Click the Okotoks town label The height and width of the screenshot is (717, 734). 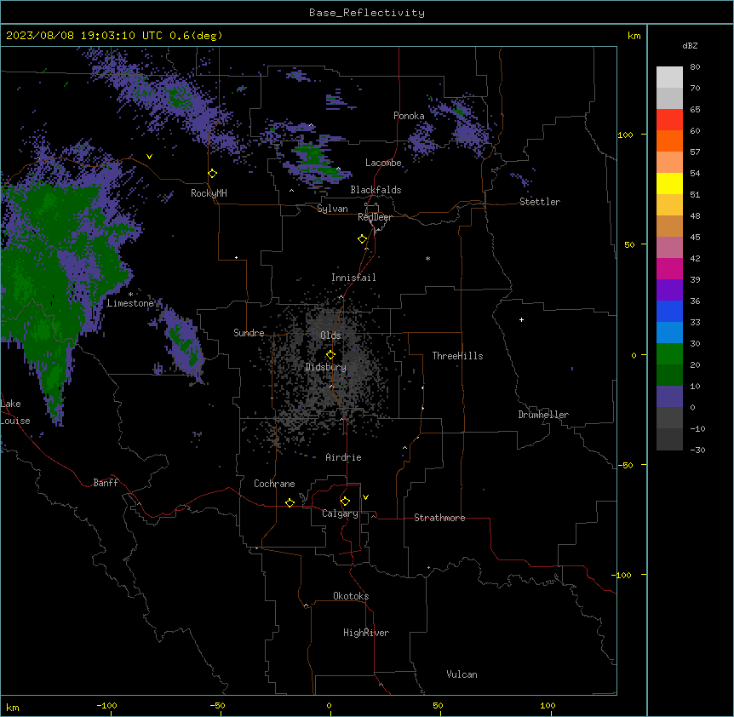pyautogui.click(x=351, y=596)
